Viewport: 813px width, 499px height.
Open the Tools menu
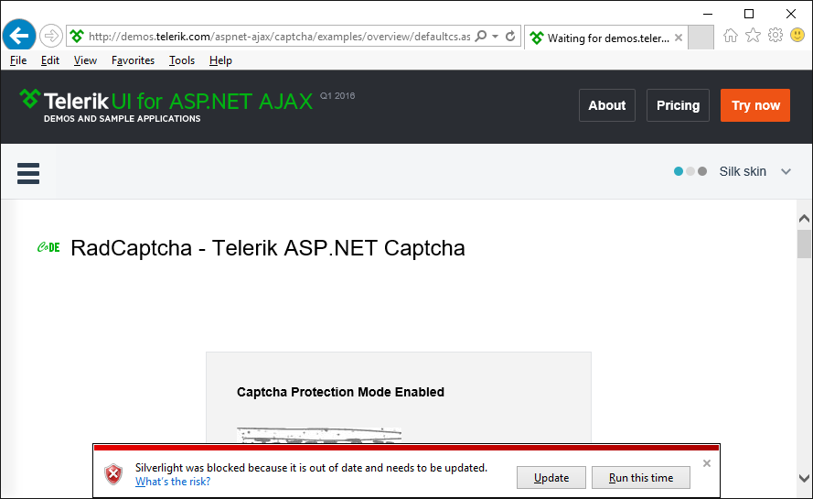click(x=182, y=60)
